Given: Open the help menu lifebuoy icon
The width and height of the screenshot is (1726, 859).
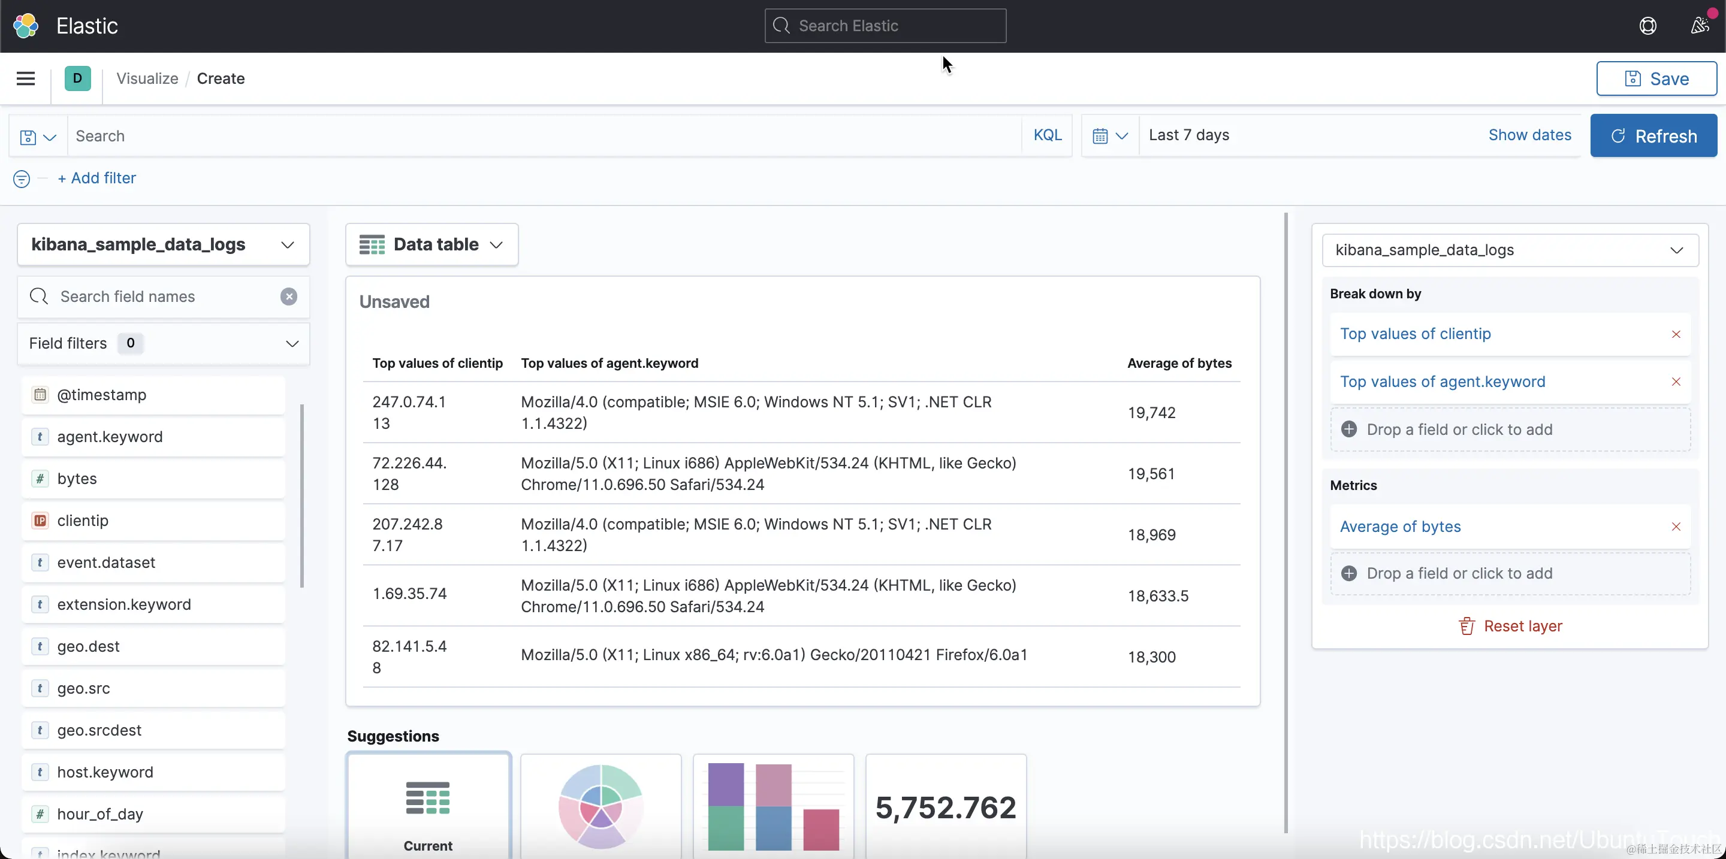Looking at the screenshot, I should point(1647,25).
